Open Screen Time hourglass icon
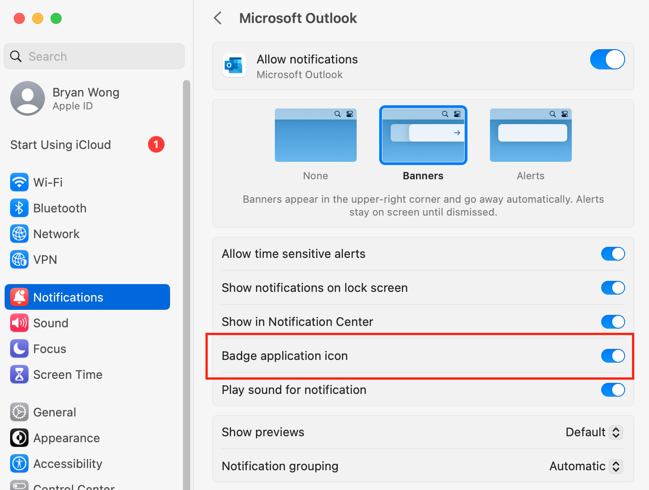Image resolution: width=649 pixels, height=490 pixels. point(19,375)
